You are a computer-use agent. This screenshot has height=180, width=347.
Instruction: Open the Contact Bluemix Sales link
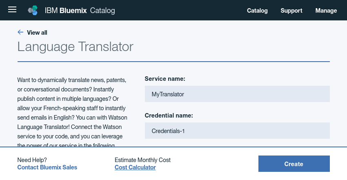pos(47,167)
